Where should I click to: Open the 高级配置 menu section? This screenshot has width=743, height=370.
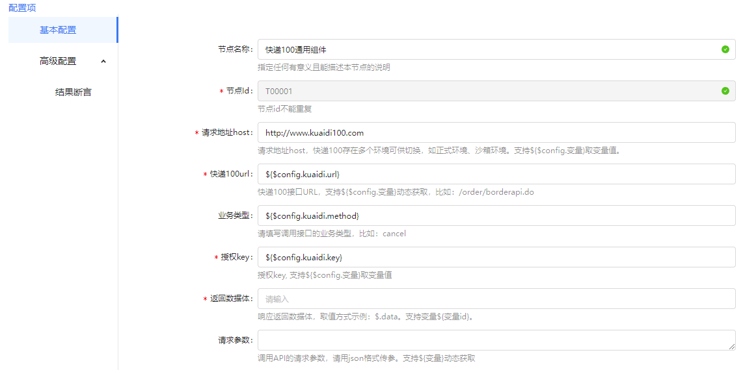[x=58, y=61]
